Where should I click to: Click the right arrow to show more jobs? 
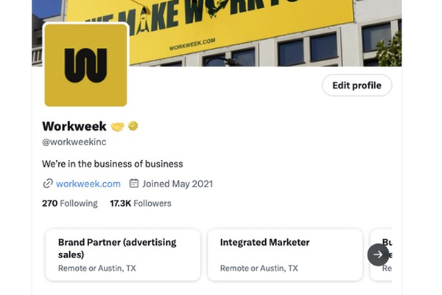point(378,254)
